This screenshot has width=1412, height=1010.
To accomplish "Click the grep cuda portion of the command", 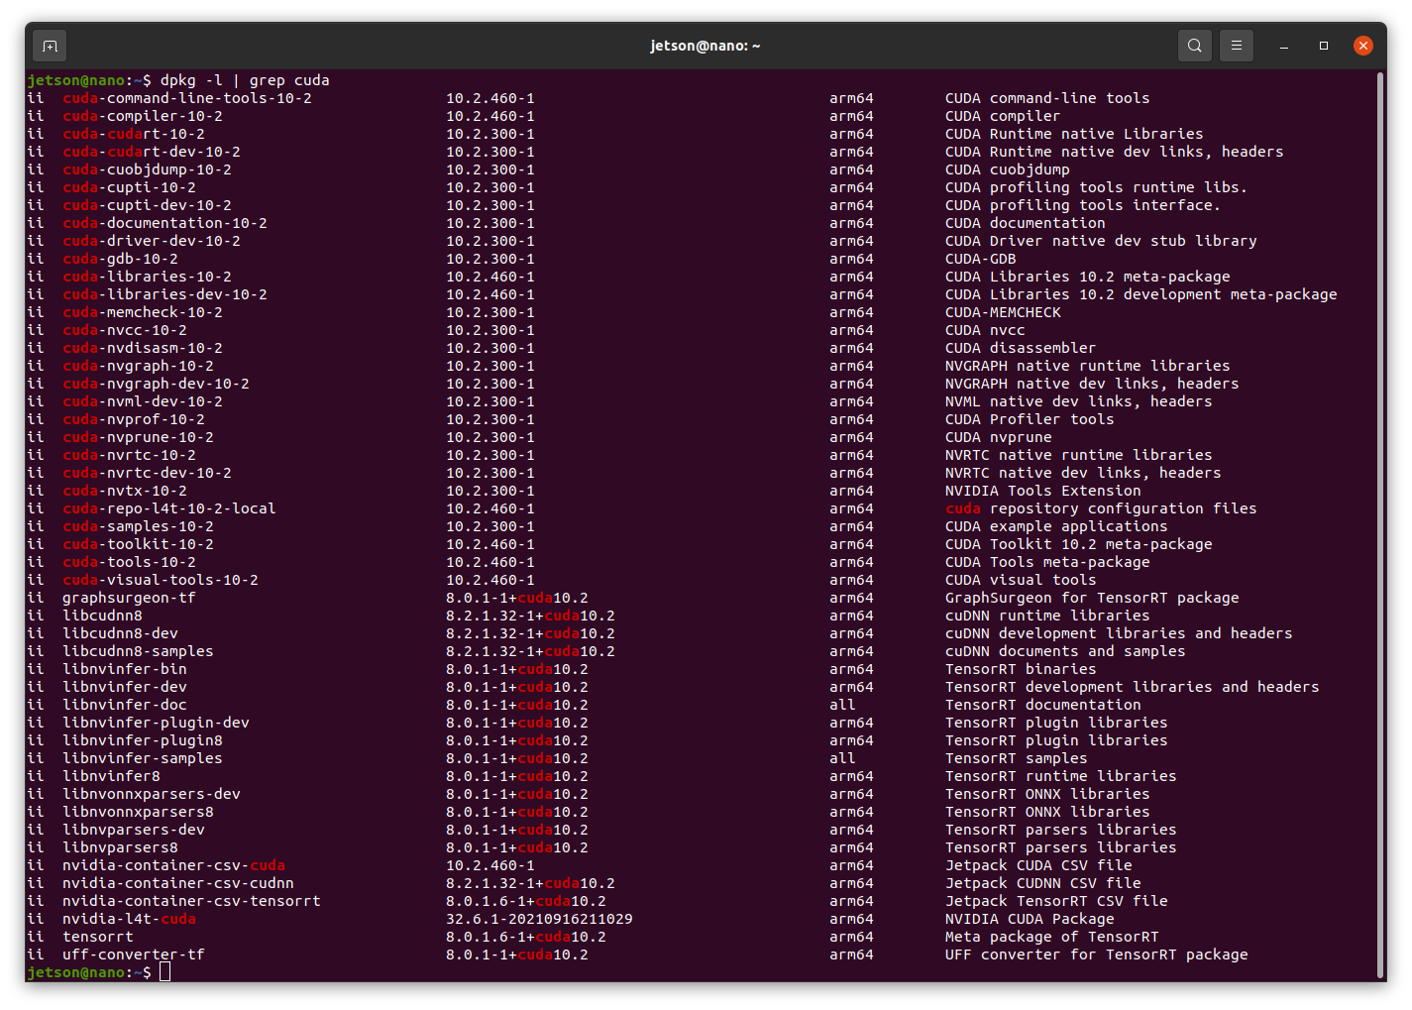I will tap(292, 79).
